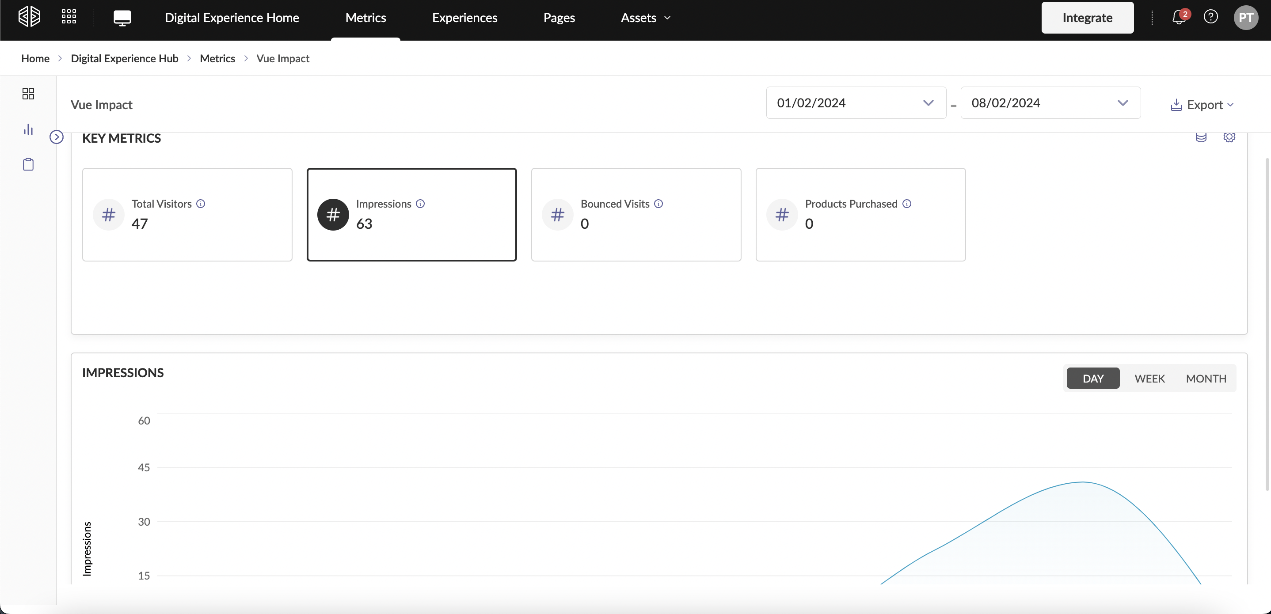This screenshot has width=1271, height=614.
Task: Switch chart to WEEK view
Action: [1149, 378]
